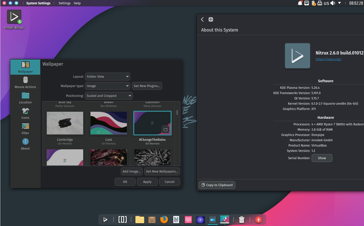The height and width of the screenshot is (226, 364).
Task: Open the Positioning dropdown
Action: pos(109,96)
